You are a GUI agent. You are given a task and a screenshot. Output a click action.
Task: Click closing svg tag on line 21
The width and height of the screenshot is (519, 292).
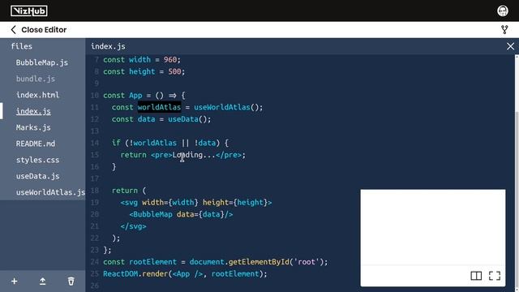pyautogui.click(x=133, y=226)
